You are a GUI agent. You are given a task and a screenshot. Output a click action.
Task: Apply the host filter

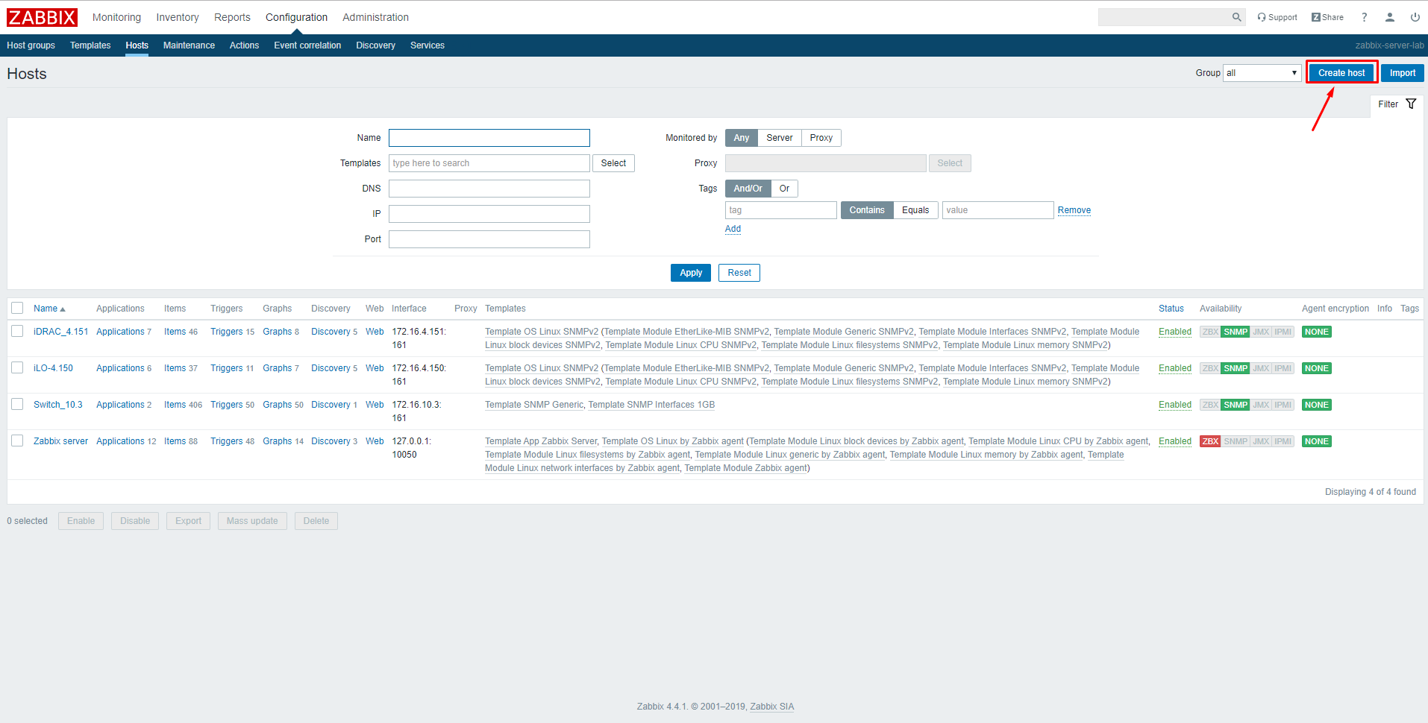tap(691, 273)
